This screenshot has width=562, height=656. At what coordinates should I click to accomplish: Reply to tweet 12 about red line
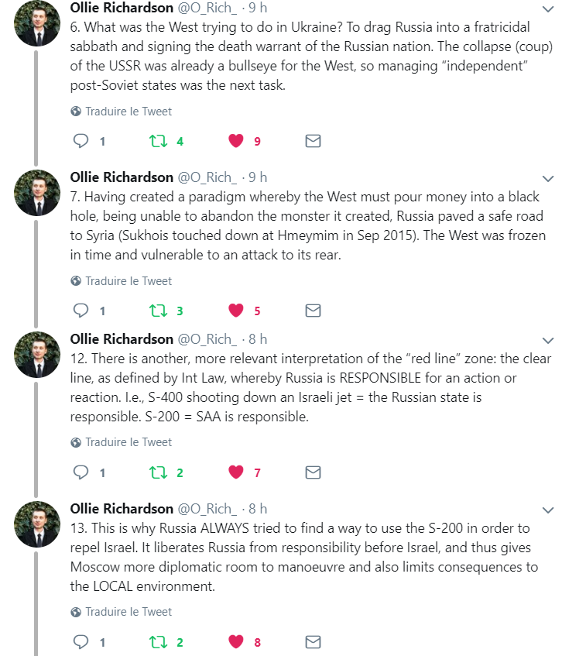point(81,472)
